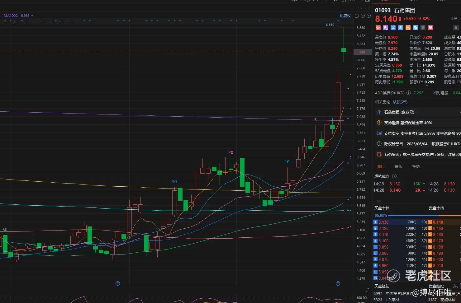Click the right E earnings marker on timeline
The image size is (461, 303).
pyautogui.click(x=338, y=283)
